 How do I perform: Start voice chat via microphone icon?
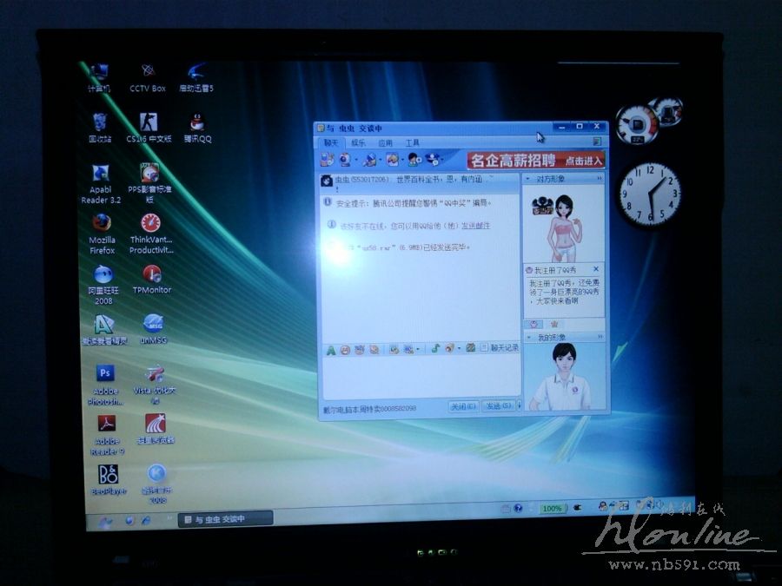[x=369, y=160]
